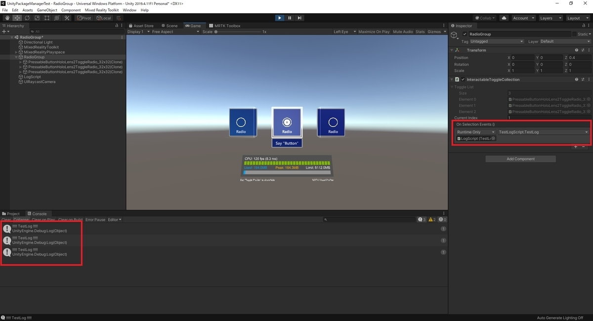Switch to the Scene tab
This screenshot has height=321, width=593.
point(169,26)
